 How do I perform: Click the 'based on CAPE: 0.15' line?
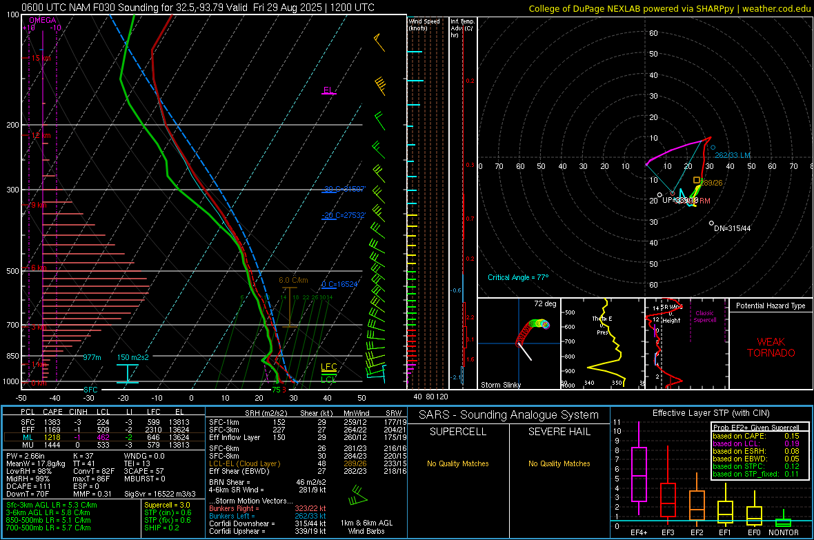[756, 436]
